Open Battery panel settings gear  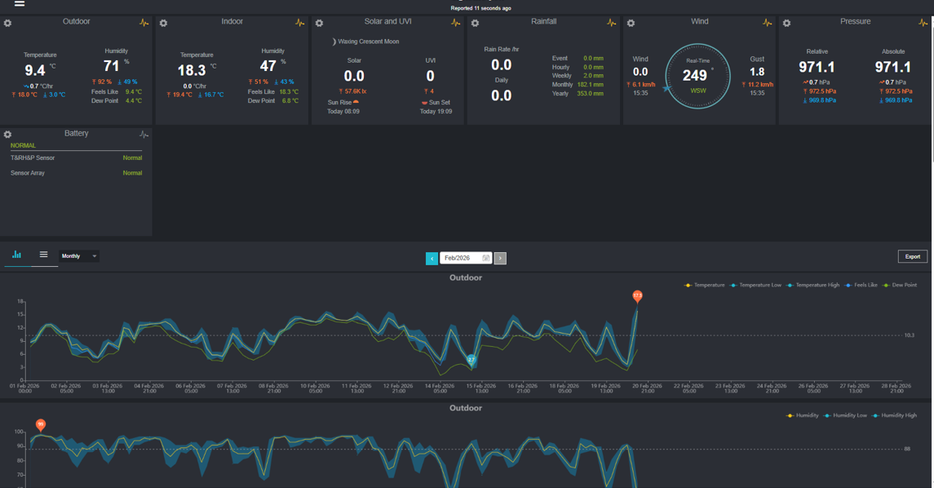click(x=8, y=135)
